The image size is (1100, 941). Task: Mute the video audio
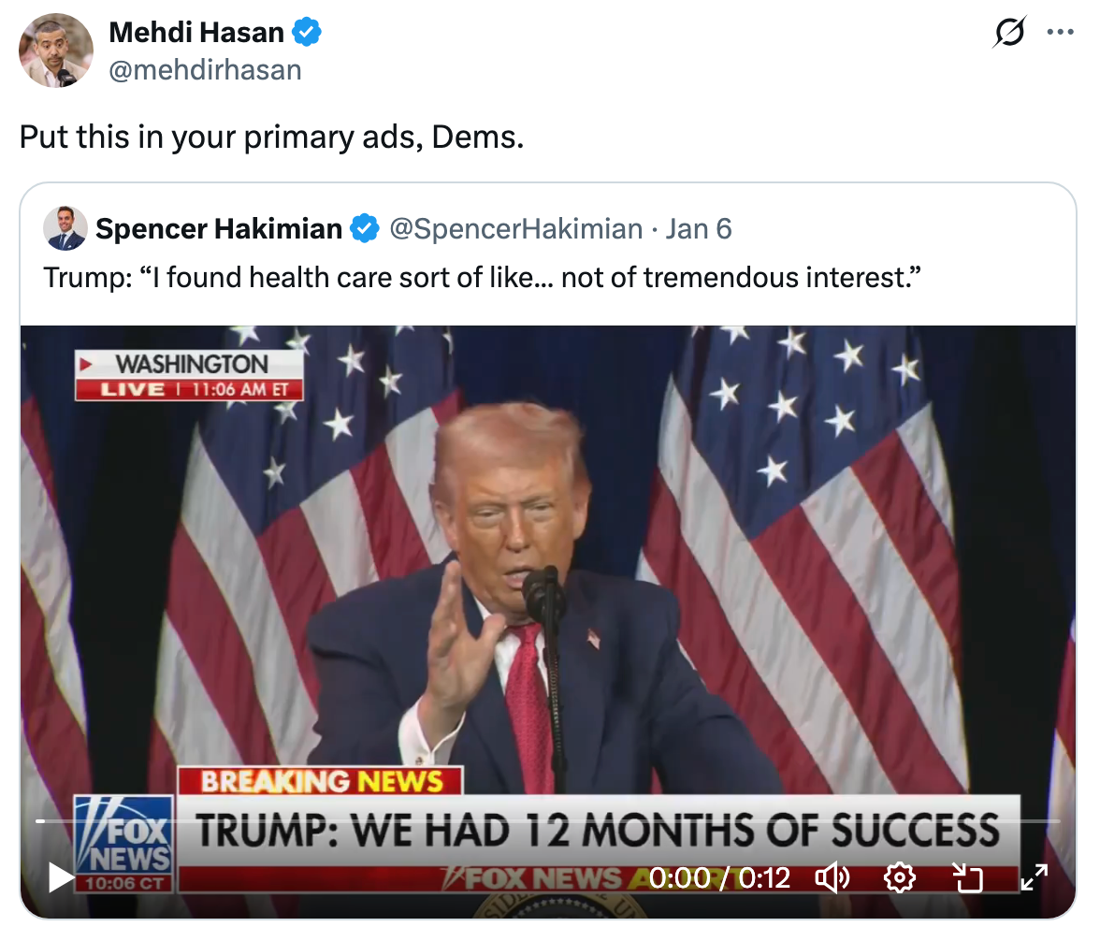[x=832, y=877]
